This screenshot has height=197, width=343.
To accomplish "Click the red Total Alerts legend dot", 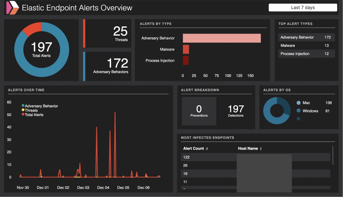I will [23, 114].
